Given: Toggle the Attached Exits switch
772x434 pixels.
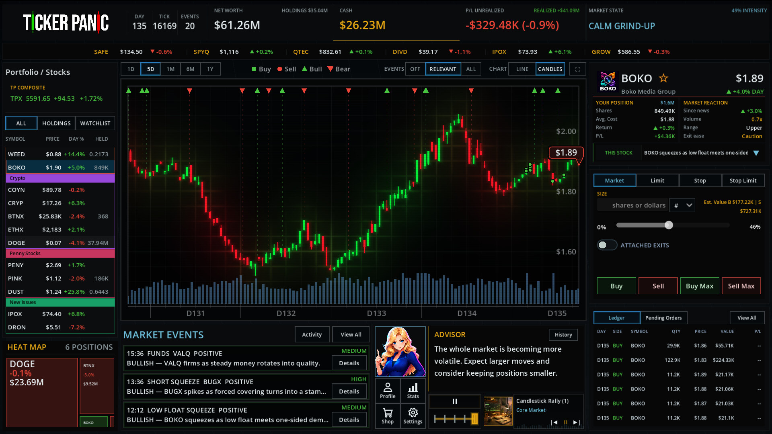Looking at the screenshot, I should point(607,245).
